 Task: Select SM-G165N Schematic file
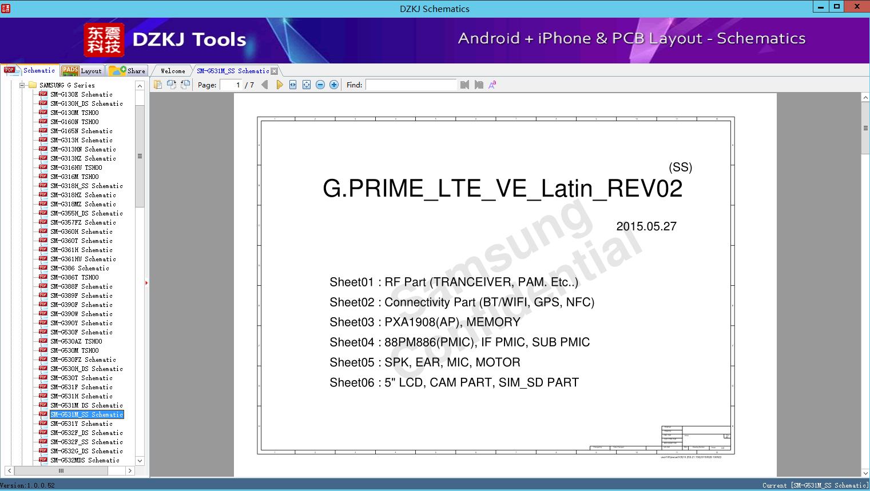pyautogui.click(x=81, y=131)
